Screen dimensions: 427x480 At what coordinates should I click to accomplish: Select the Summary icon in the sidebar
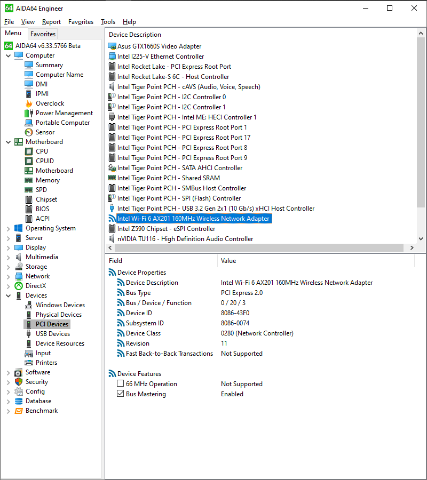pos(29,65)
